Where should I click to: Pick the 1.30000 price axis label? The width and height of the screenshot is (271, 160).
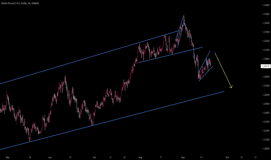[x=266, y=59]
